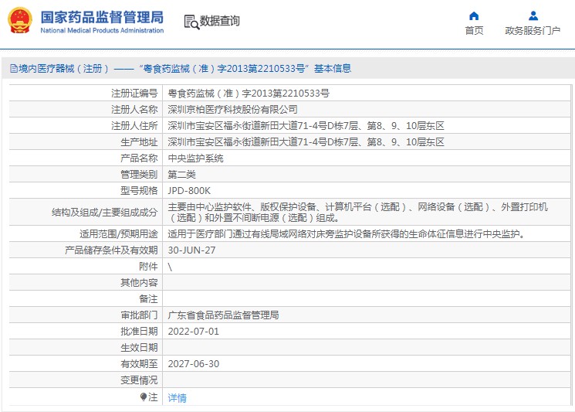Select expiry date 2027-06-30
The height and width of the screenshot is (412, 575).
tap(193, 364)
